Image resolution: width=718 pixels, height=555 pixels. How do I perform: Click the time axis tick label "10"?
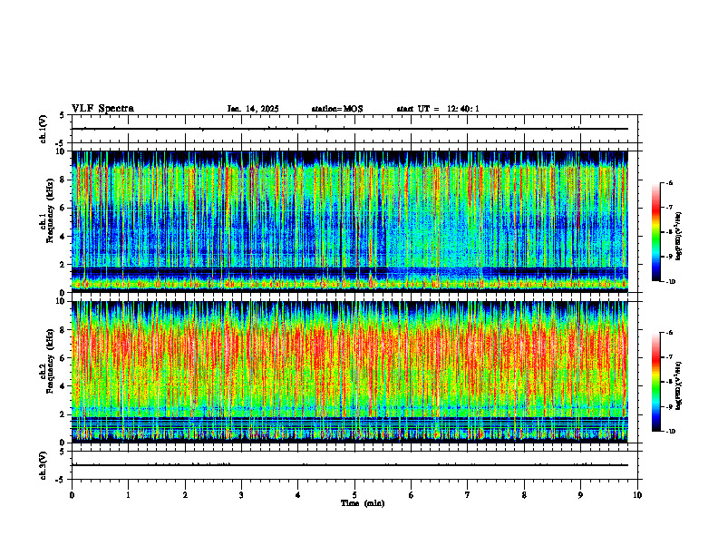click(x=637, y=495)
